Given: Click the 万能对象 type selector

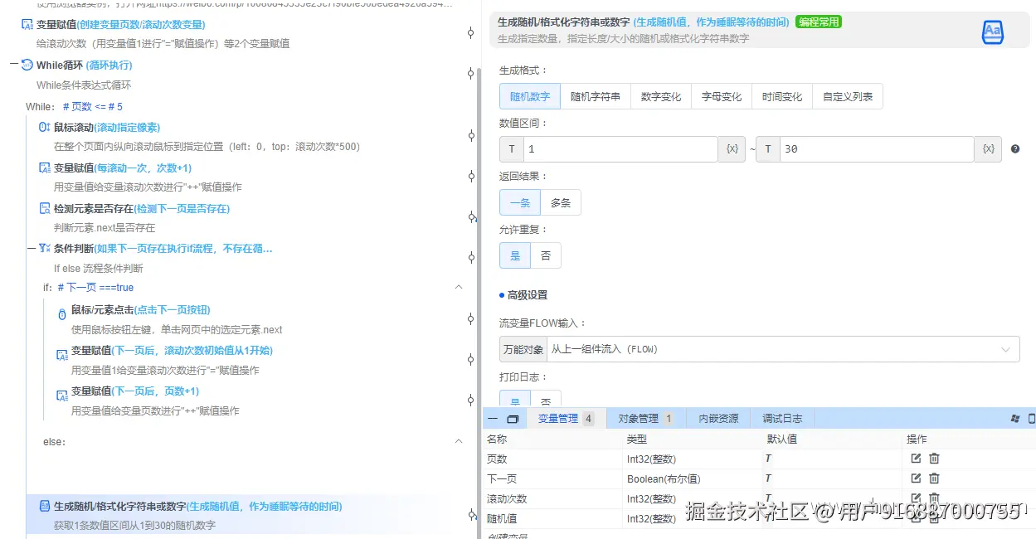Looking at the screenshot, I should (523, 349).
